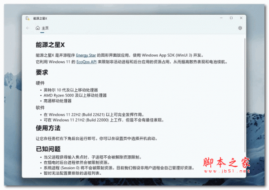
Task: Maximize the 能源之星X window
Action: click(x=231, y=18)
